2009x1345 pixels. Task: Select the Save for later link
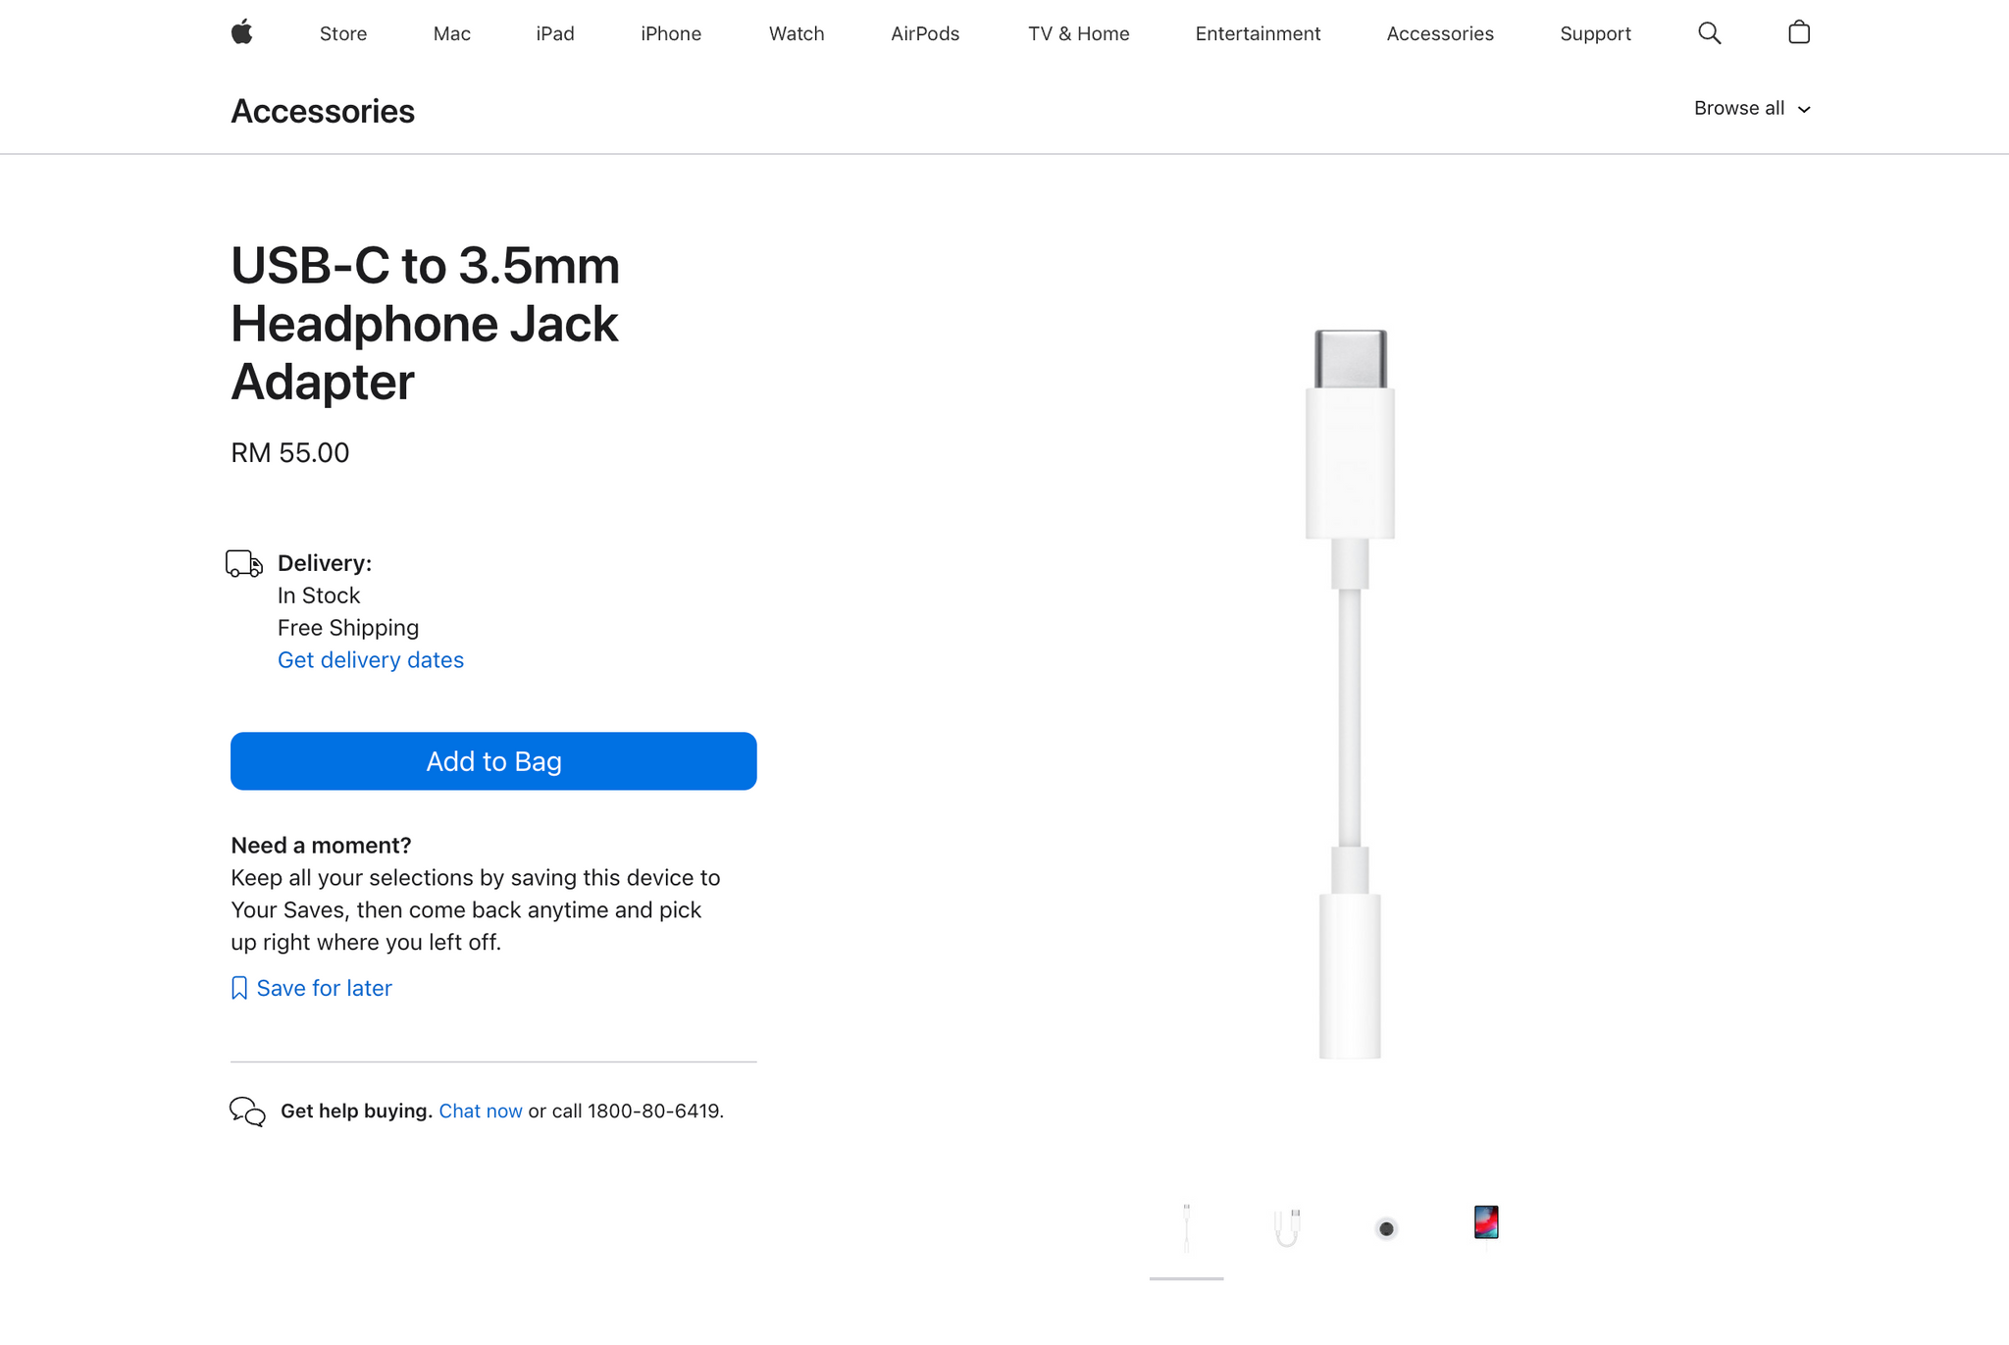point(324,988)
